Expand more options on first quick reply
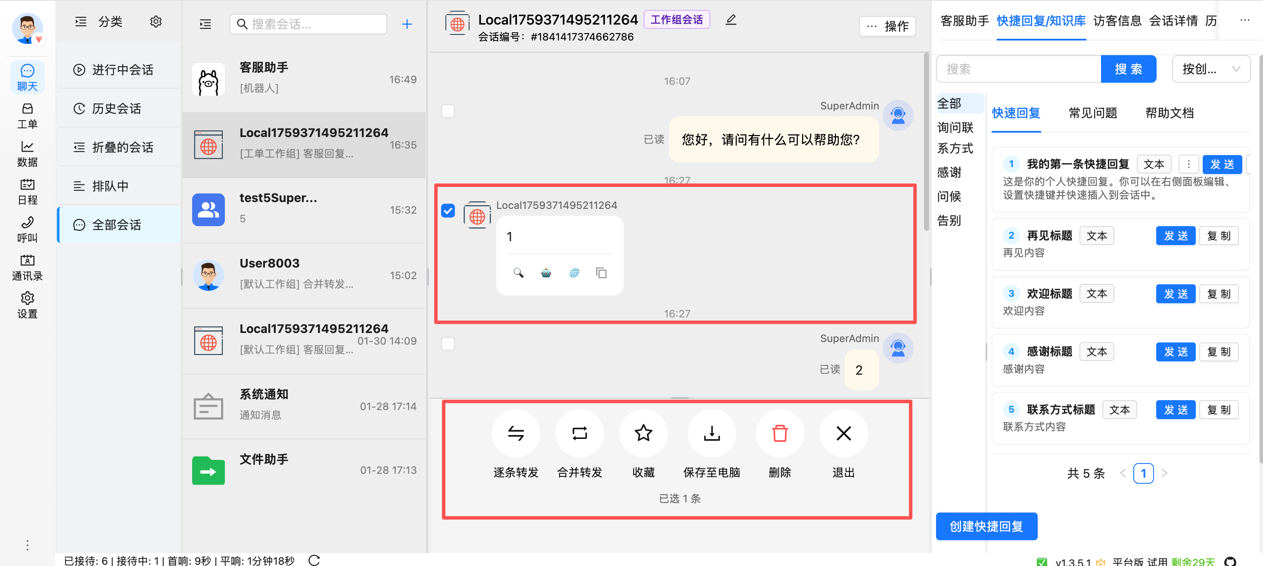This screenshot has width=1263, height=566. tap(1188, 164)
